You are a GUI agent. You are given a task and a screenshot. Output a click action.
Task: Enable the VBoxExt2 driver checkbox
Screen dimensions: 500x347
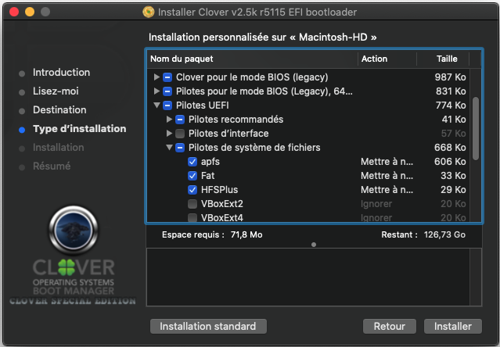click(x=192, y=204)
